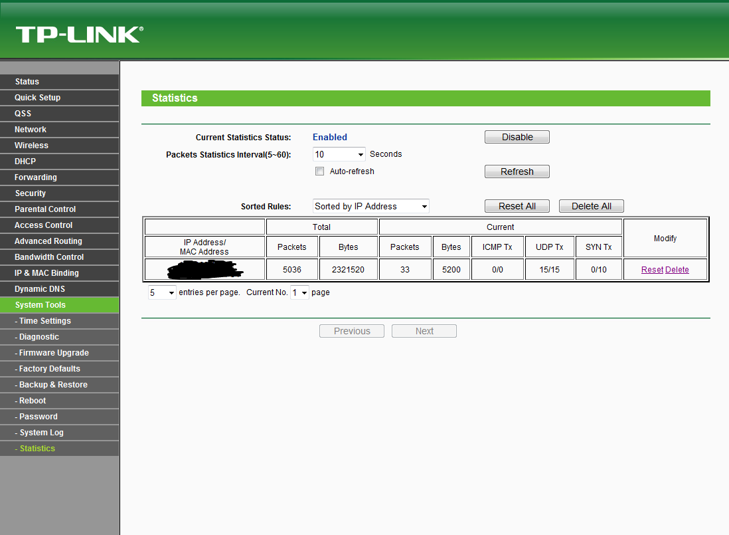The width and height of the screenshot is (729, 535).
Task: Click the UDP Tx value 15/15
Action: pyautogui.click(x=550, y=270)
